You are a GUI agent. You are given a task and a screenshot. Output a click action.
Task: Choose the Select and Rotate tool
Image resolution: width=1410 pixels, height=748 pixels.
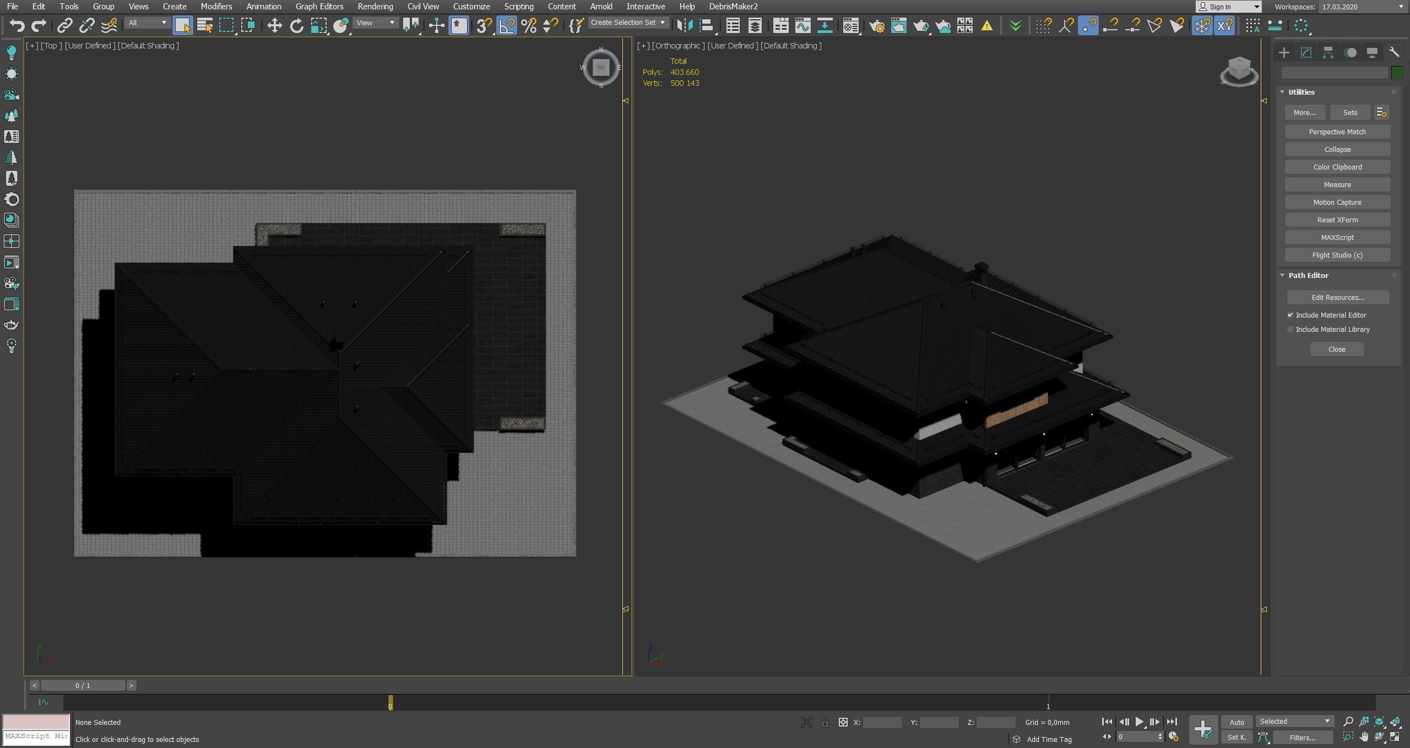[x=296, y=25]
